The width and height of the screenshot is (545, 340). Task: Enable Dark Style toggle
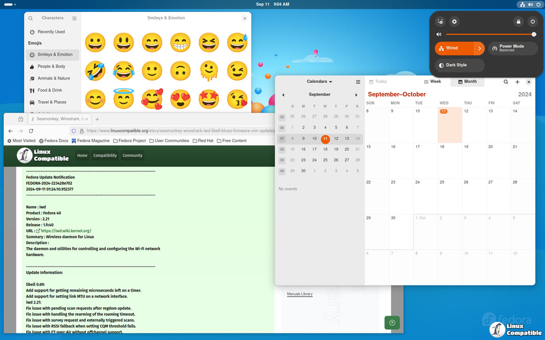459,65
